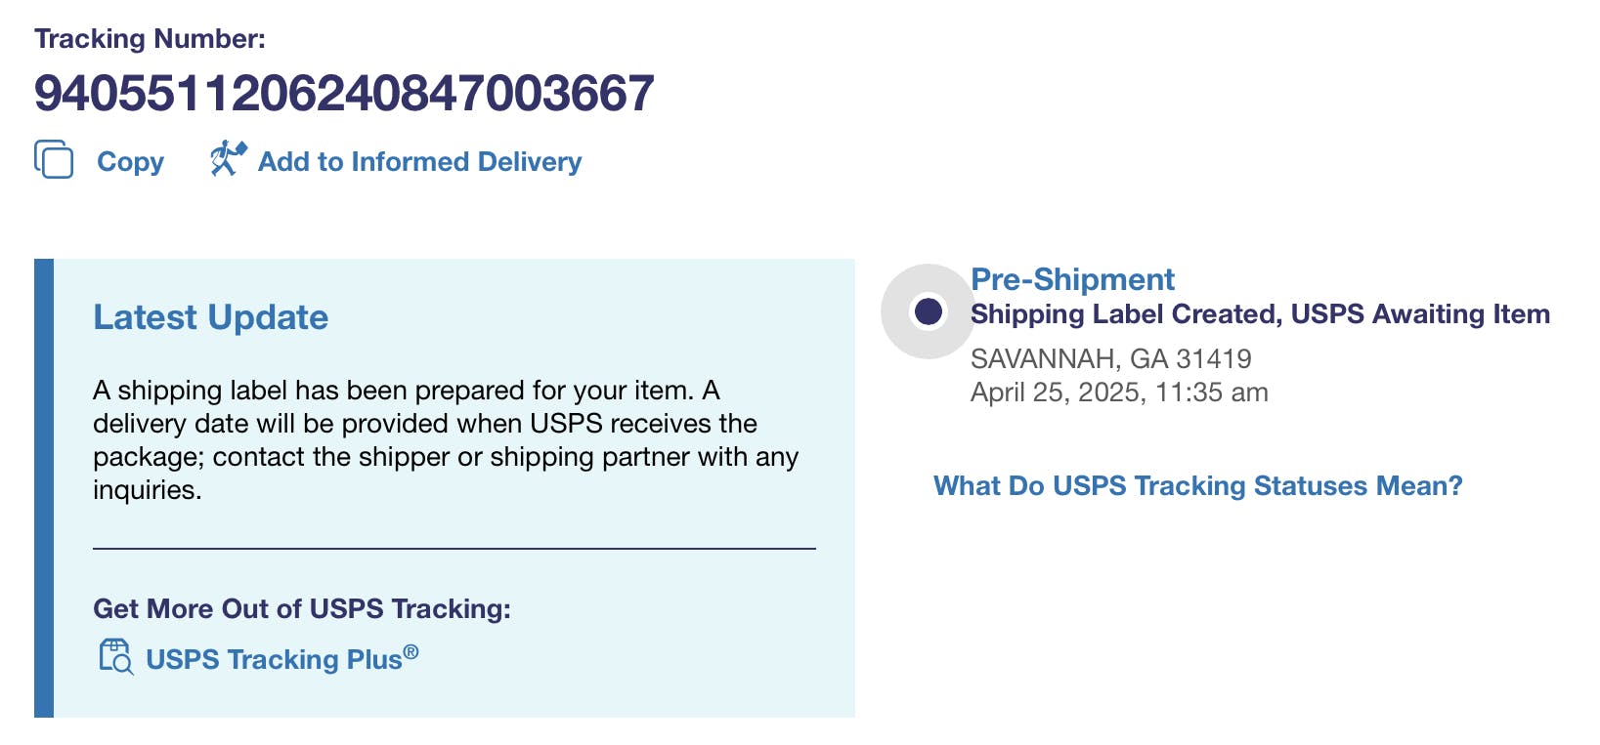Click the divider line in Latest Update panel
The image size is (1600, 745).
[454, 549]
